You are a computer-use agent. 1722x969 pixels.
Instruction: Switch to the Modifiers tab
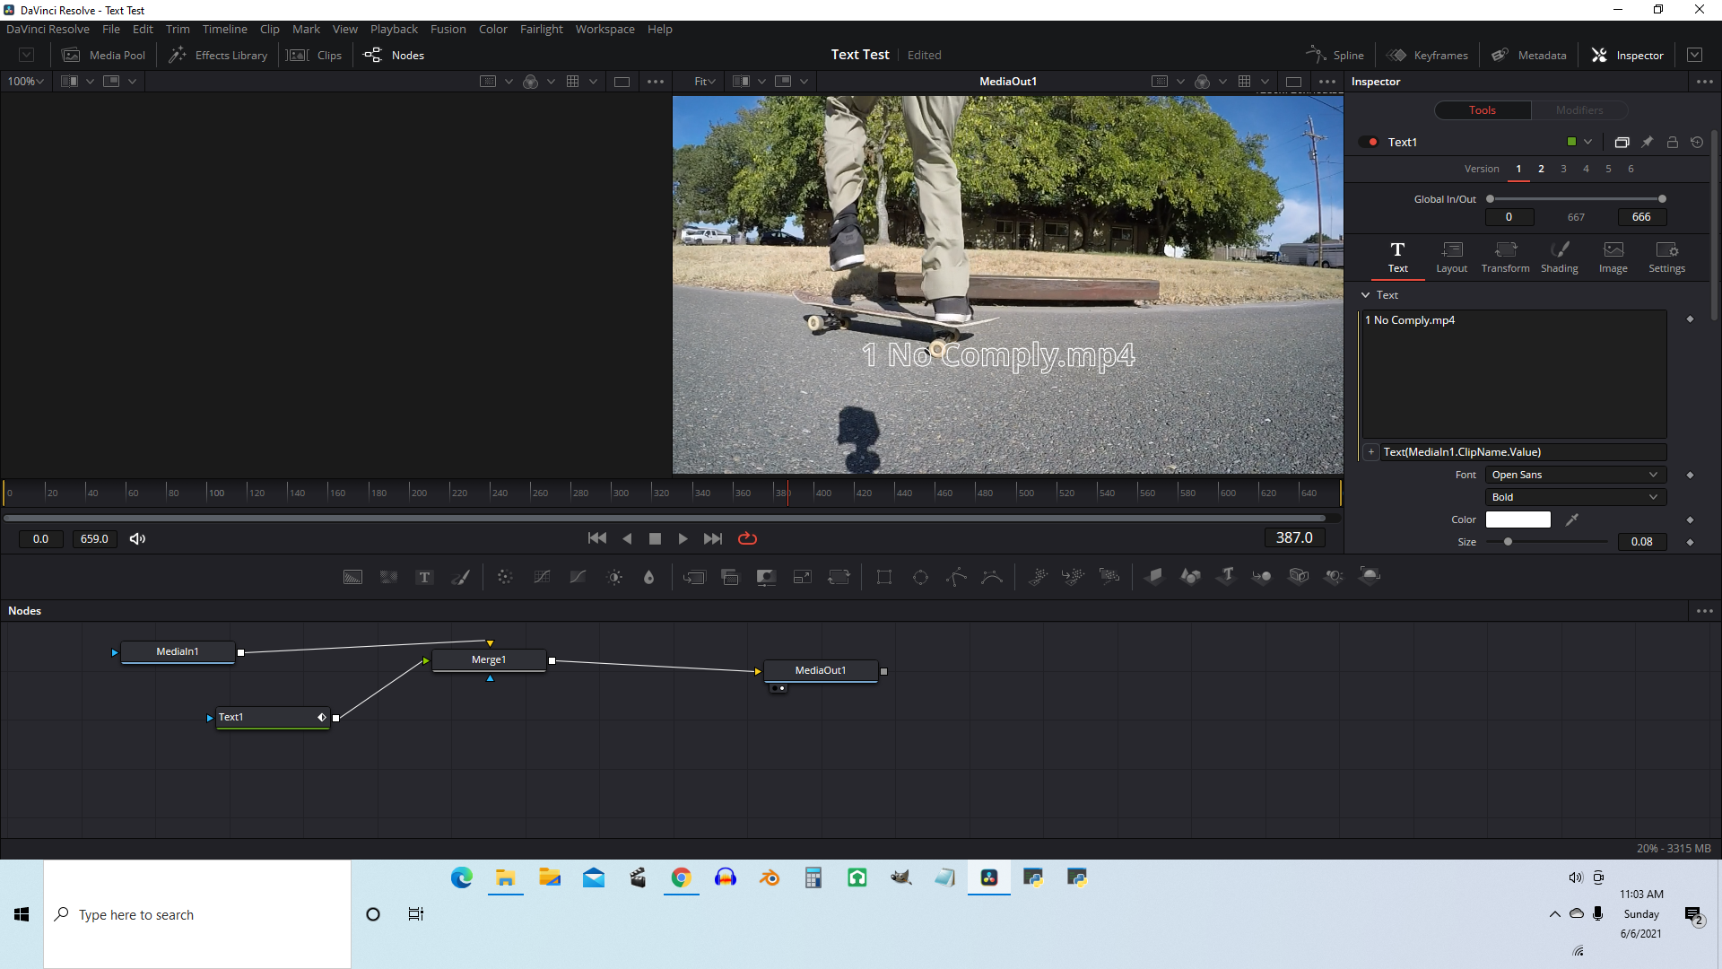coord(1579,110)
